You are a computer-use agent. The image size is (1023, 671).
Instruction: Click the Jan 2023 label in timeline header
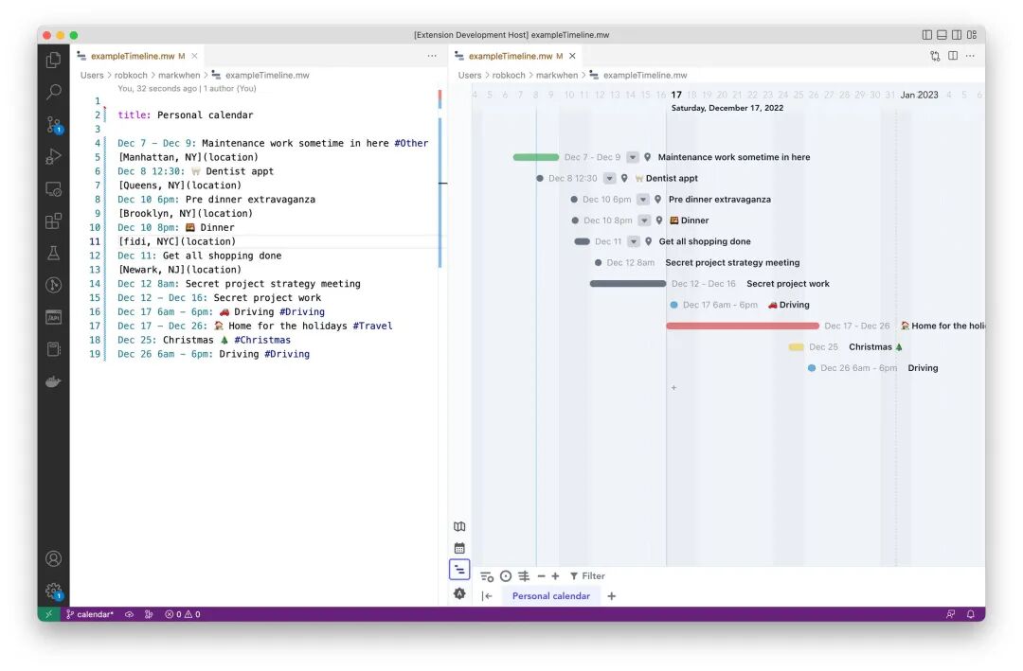click(919, 95)
